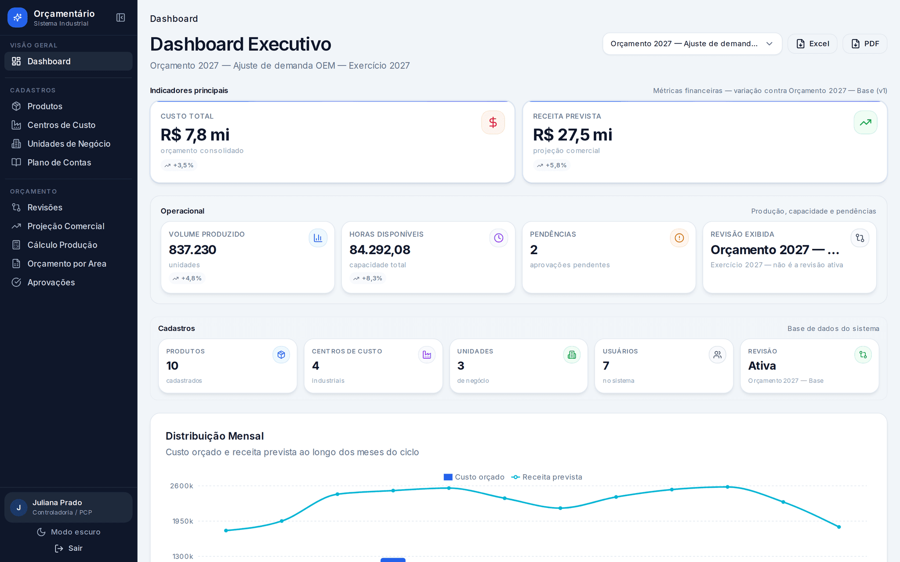This screenshot has width=900, height=562.
Task: Collapse the sidebar with the panel icon
Action: pos(120,18)
